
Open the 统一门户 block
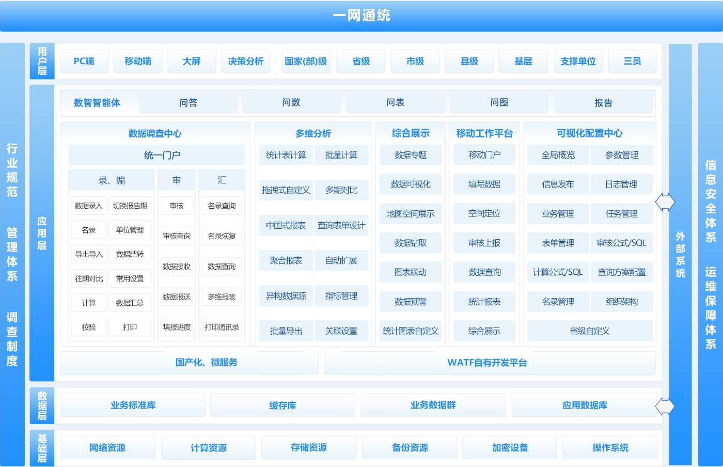[x=156, y=155]
